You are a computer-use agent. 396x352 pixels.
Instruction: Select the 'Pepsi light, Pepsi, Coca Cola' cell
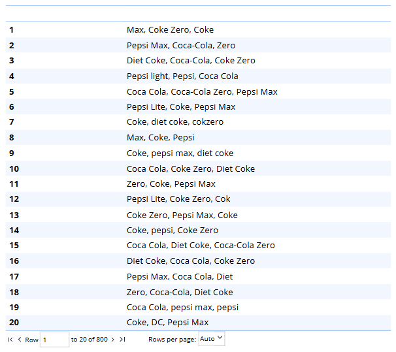pyautogui.click(x=182, y=76)
